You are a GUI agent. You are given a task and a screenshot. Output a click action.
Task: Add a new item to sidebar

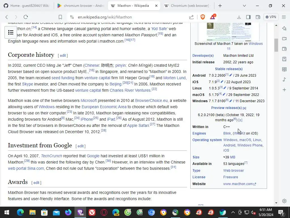pos(284,90)
